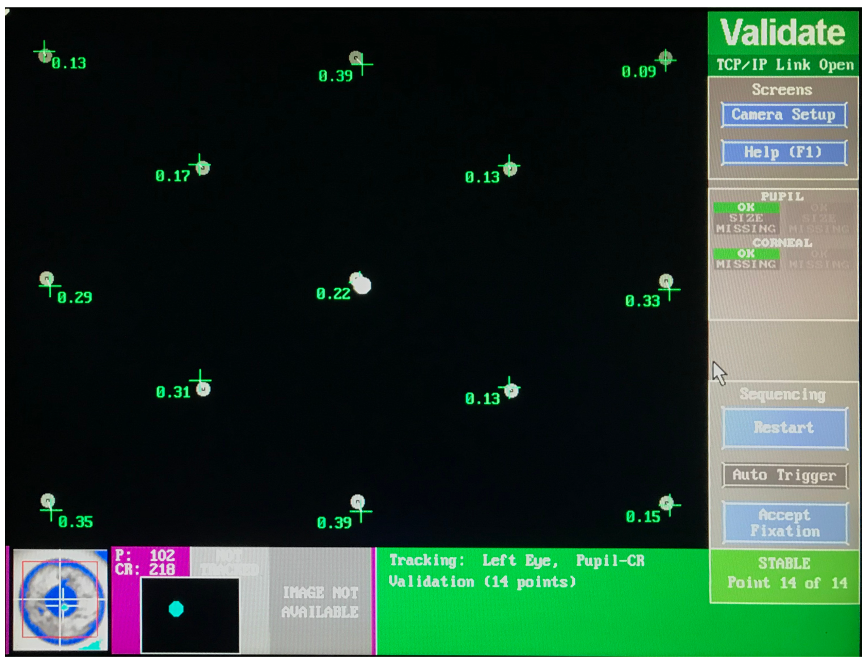Select the validation point labeled 0.17

[x=202, y=168]
